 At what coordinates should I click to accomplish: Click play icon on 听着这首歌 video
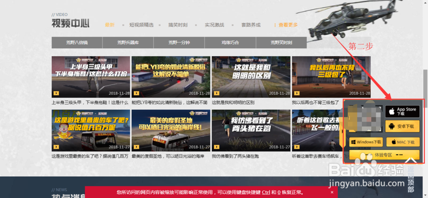point(297,147)
